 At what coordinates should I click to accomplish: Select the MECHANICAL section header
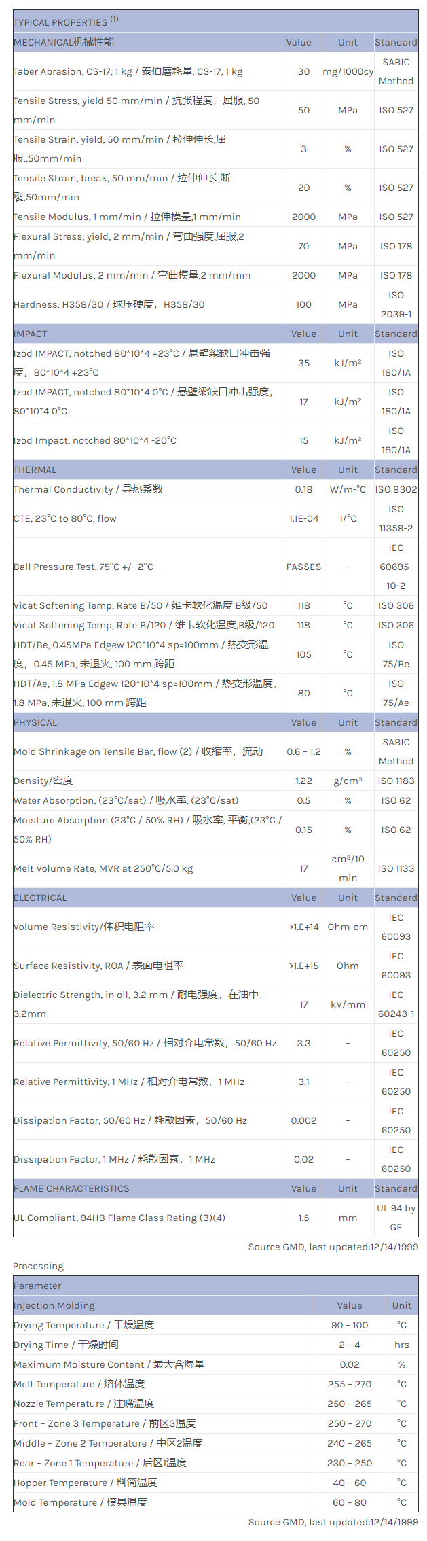coord(64,42)
